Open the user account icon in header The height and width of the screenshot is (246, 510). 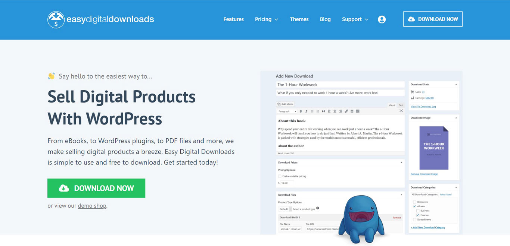pyautogui.click(x=382, y=19)
